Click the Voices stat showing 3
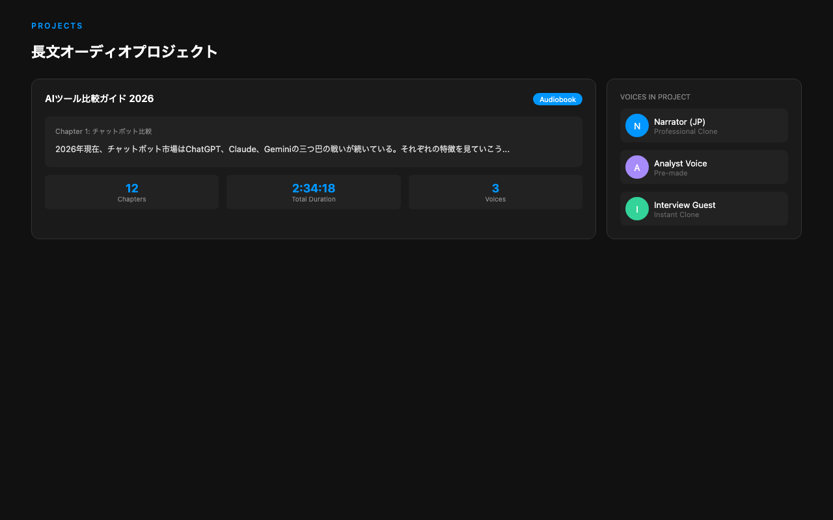 (x=495, y=192)
